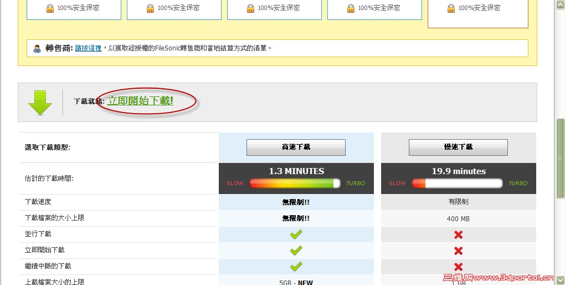This screenshot has width=565, height=285.
Task: Click the scrollbar up arrow
Action: coord(561,4)
